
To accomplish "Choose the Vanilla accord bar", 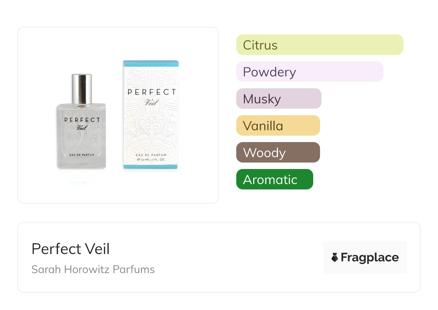I will click(278, 126).
